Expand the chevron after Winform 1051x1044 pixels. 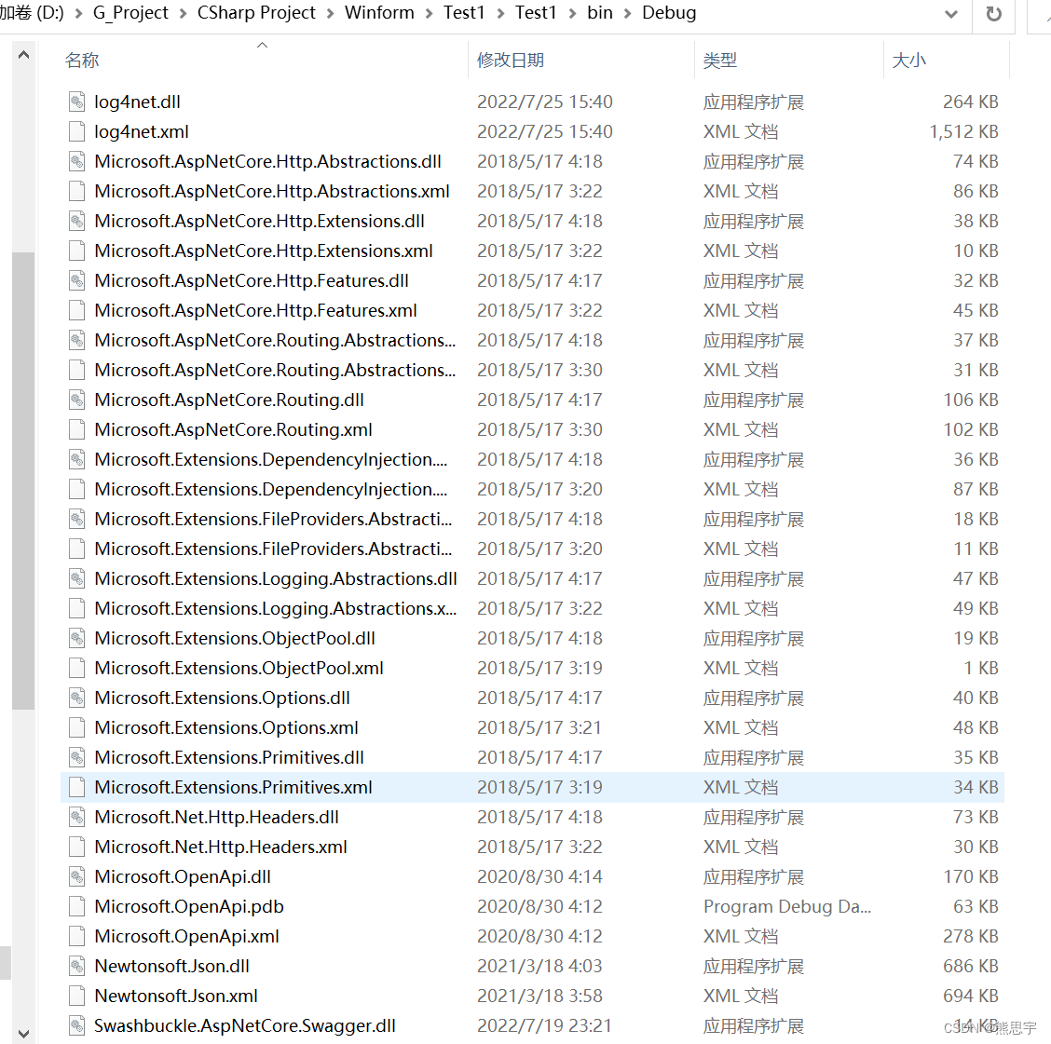pyautogui.click(x=429, y=13)
